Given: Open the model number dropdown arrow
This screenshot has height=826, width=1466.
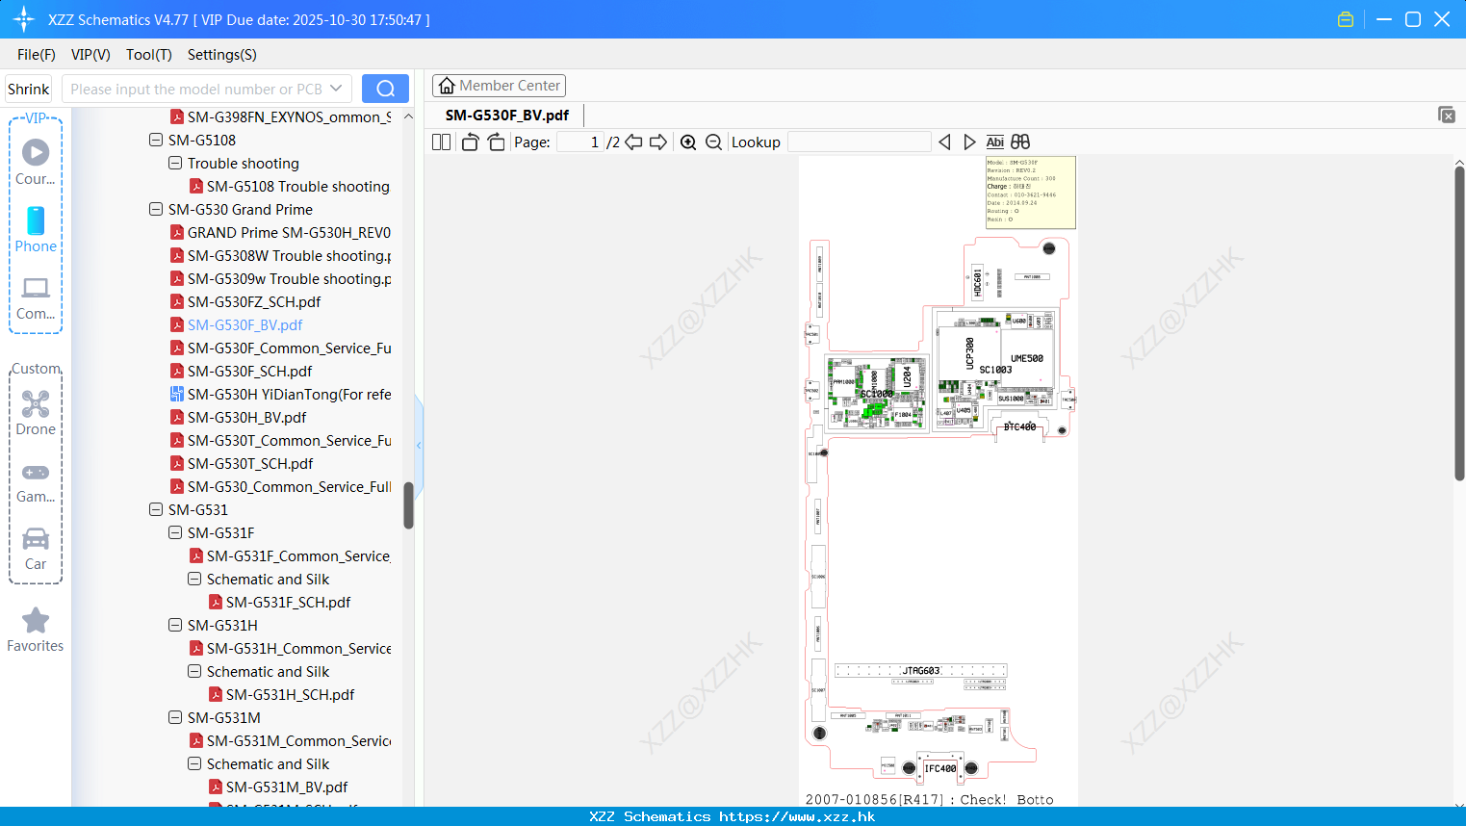Looking at the screenshot, I should [336, 89].
